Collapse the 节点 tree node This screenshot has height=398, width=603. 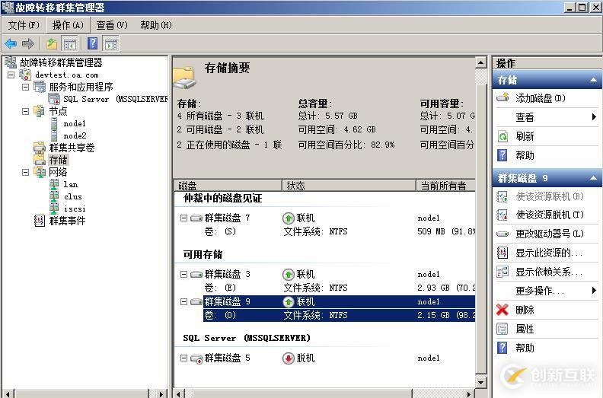pos(25,111)
